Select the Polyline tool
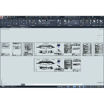The height and width of the screenshot is (104, 104). pyautogui.click(x=6, y=21)
